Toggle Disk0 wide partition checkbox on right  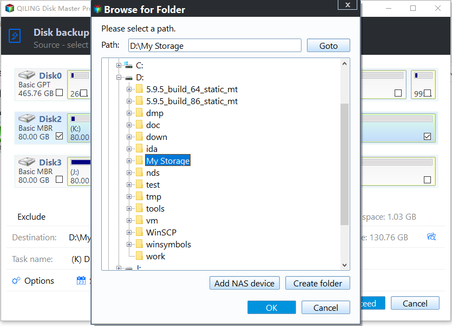[x=398, y=93]
